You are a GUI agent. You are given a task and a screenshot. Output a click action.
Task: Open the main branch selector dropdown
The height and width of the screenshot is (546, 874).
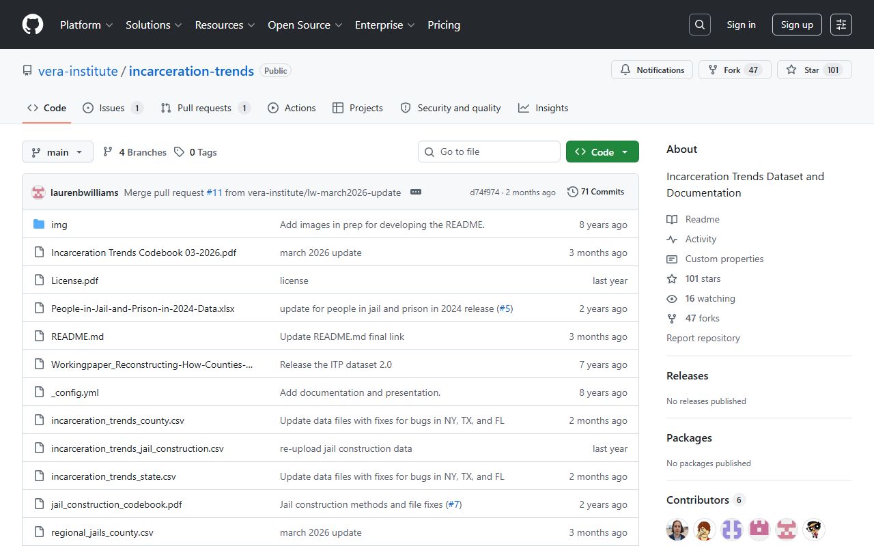pyautogui.click(x=57, y=152)
